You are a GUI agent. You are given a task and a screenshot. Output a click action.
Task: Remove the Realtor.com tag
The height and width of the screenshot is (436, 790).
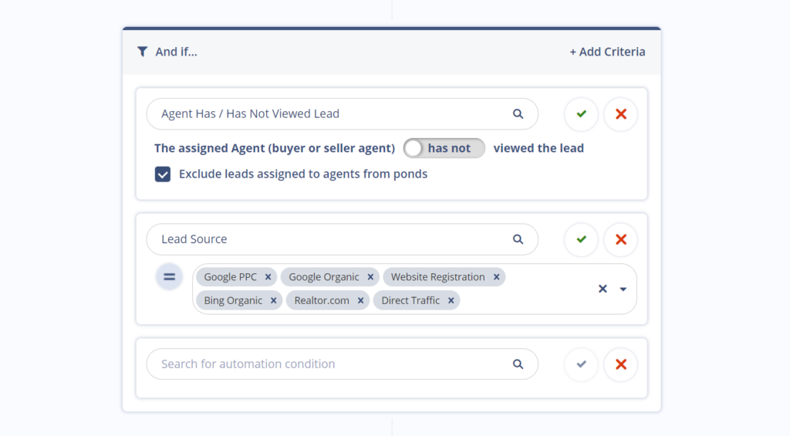click(x=360, y=301)
